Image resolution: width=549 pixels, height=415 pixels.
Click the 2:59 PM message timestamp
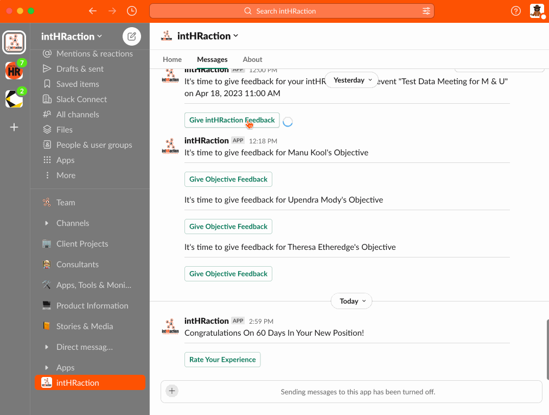coord(261,322)
